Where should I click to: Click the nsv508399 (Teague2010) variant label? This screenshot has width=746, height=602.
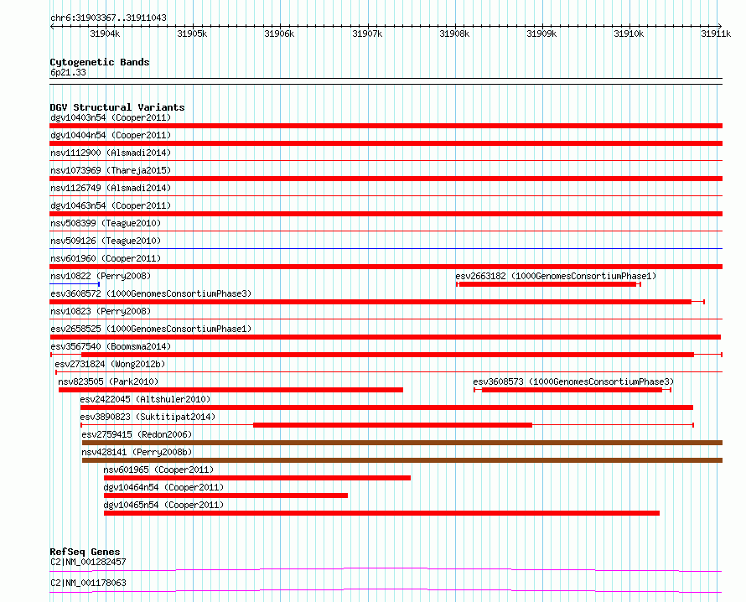click(106, 223)
